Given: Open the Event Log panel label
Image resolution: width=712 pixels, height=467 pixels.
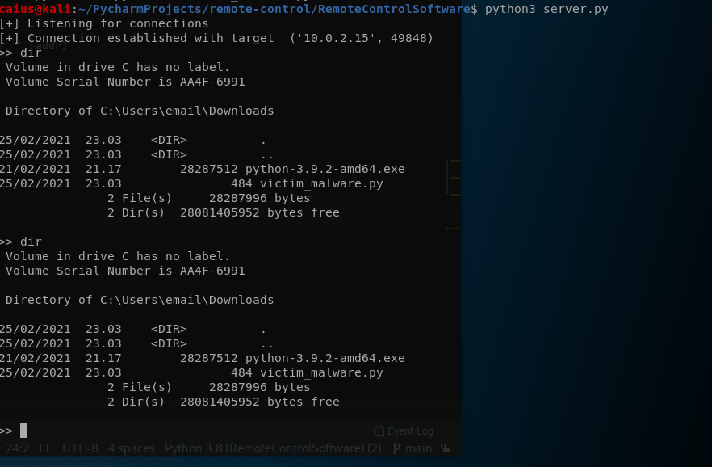Looking at the screenshot, I should (410, 431).
